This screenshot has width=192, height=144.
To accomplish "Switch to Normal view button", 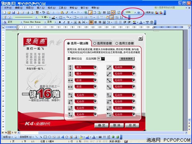I will tap(3, 132).
